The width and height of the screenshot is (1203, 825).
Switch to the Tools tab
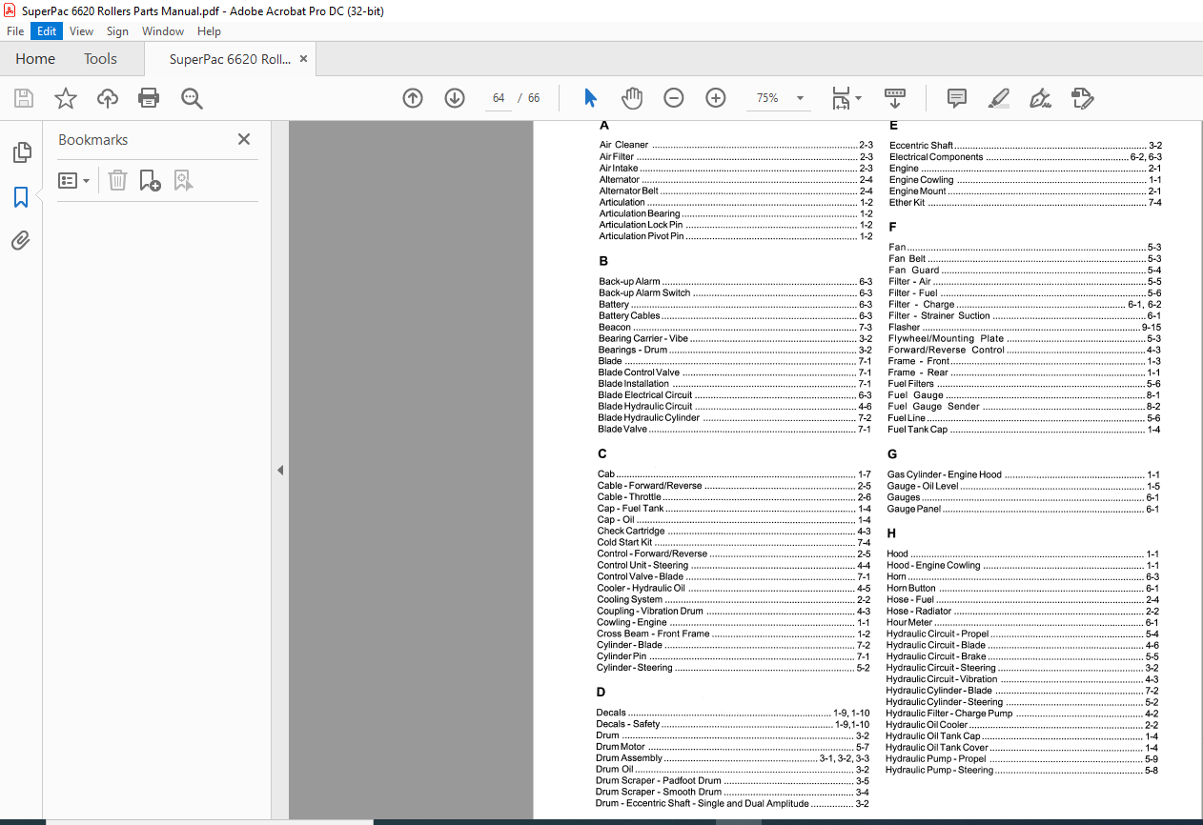tap(100, 59)
